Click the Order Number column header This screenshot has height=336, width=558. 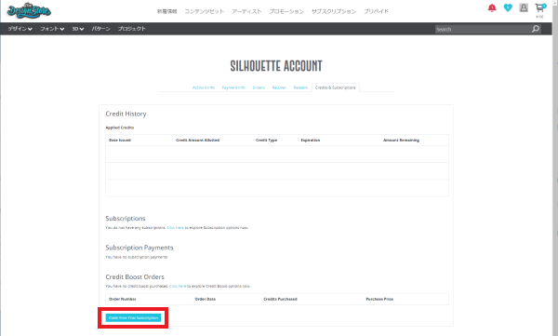(x=123, y=300)
